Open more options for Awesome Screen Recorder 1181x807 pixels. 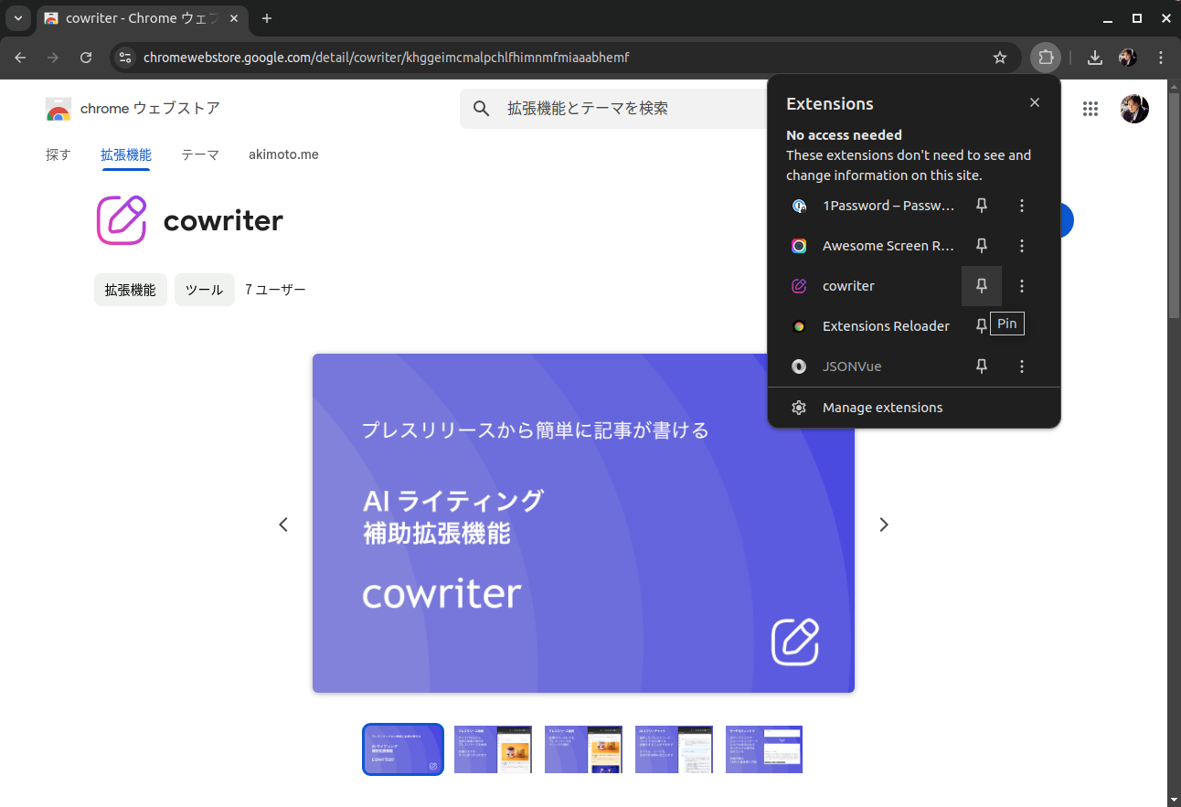pyautogui.click(x=1022, y=246)
